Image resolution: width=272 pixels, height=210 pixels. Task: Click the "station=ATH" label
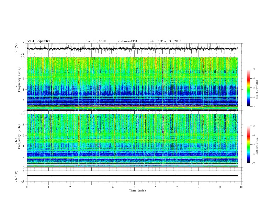coord(127,41)
